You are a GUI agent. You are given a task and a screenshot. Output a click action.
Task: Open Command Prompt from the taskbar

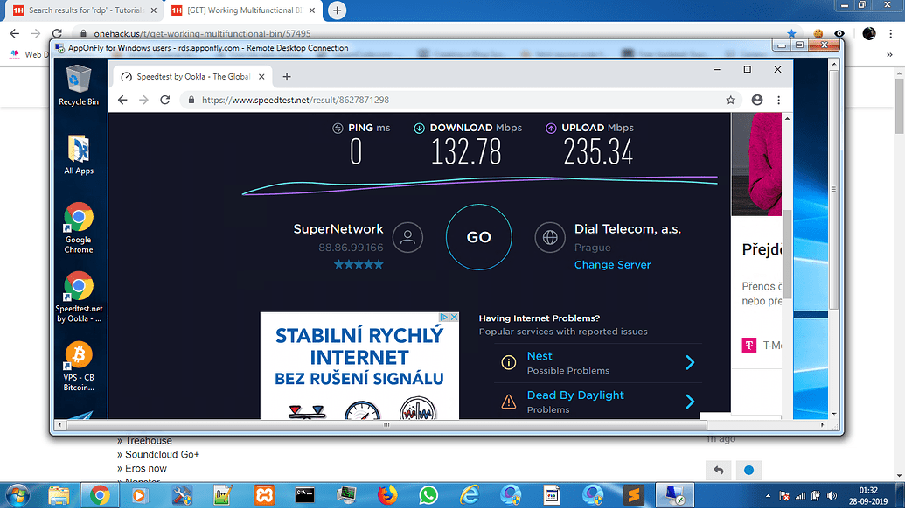[x=305, y=495]
